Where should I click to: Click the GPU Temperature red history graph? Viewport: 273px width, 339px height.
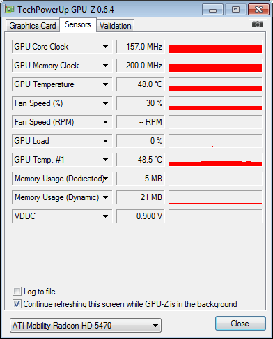point(215,84)
